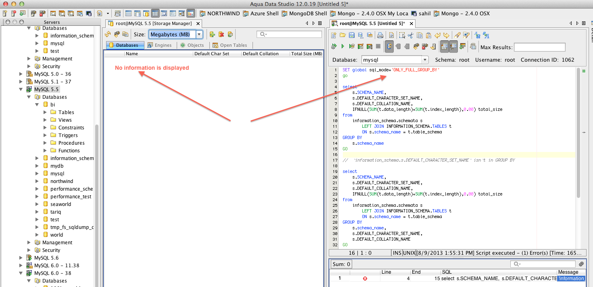Image resolution: width=593 pixels, height=287 pixels.
Task: Click the Default Collation column header
Action: (265, 54)
